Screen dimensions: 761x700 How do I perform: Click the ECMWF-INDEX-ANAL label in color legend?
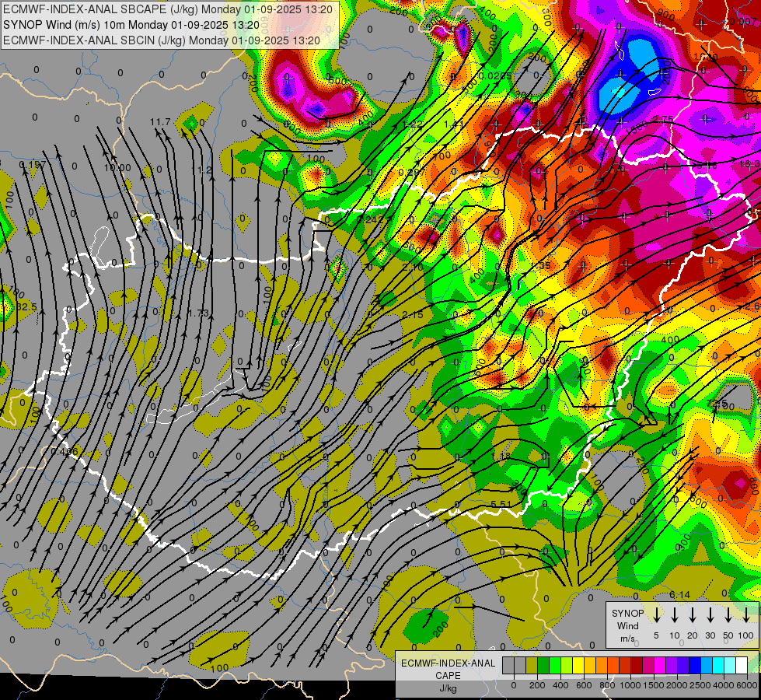point(448,663)
